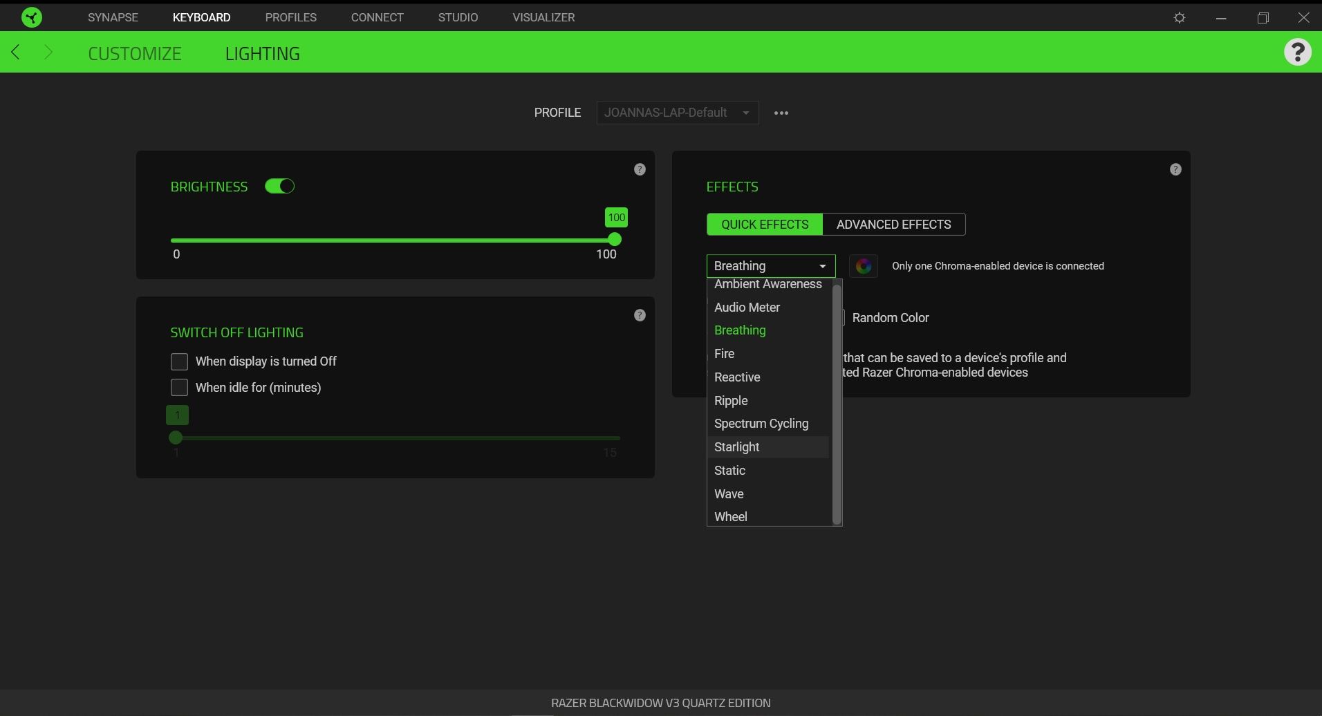Click the brightness slider handle
The height and width of the screenshot is (716, 1322).
[615, 240]
